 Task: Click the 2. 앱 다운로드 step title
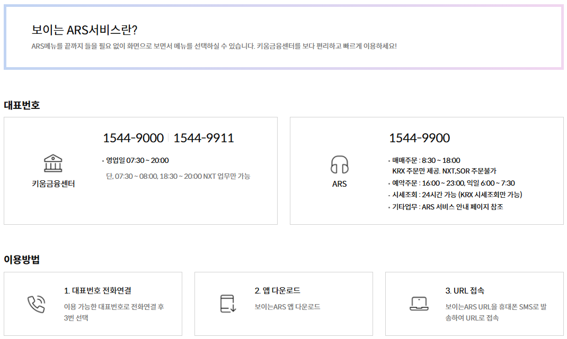pos(277,291)
